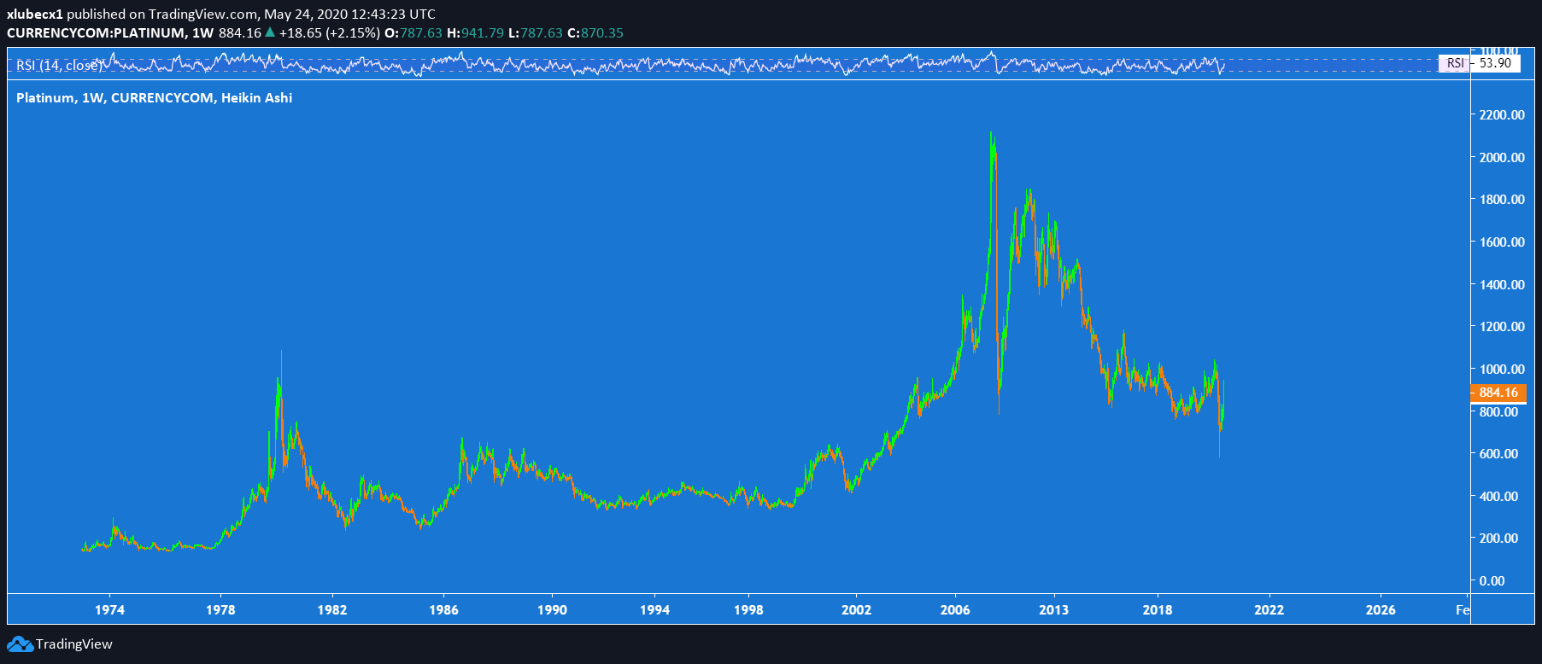The image size is (1542, 664).
Task: Open the xlubecx1 publisher username
Action: 35,15
